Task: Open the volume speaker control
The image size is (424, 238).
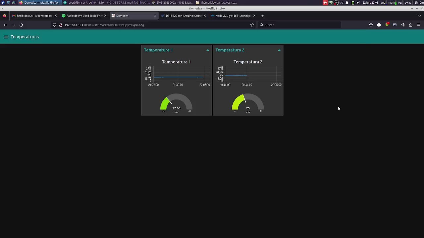Action: (x=358, y=3)
